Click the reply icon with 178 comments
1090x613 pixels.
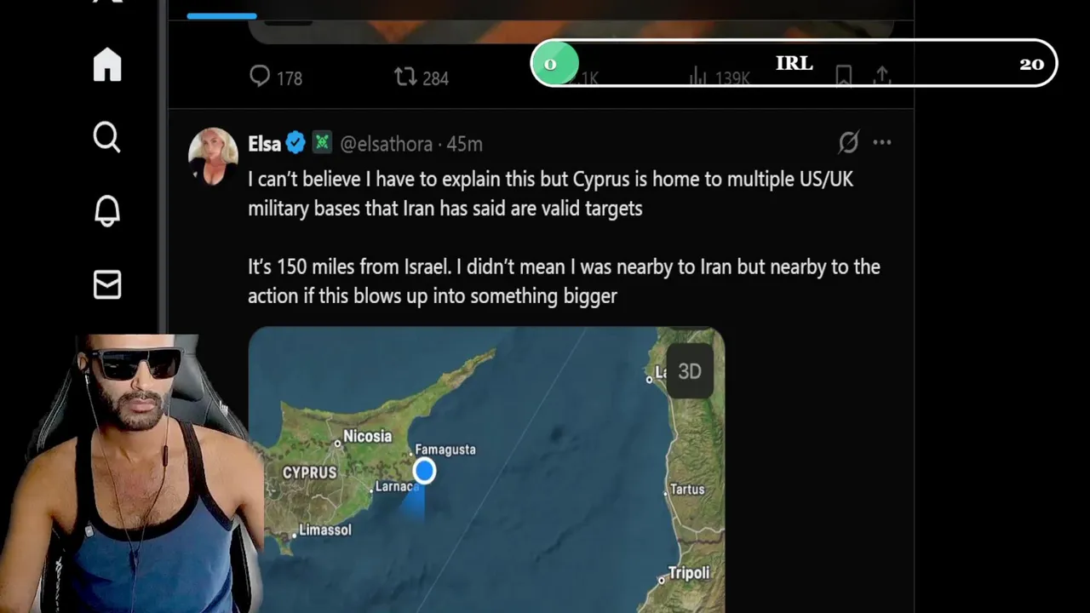[260, 77]
